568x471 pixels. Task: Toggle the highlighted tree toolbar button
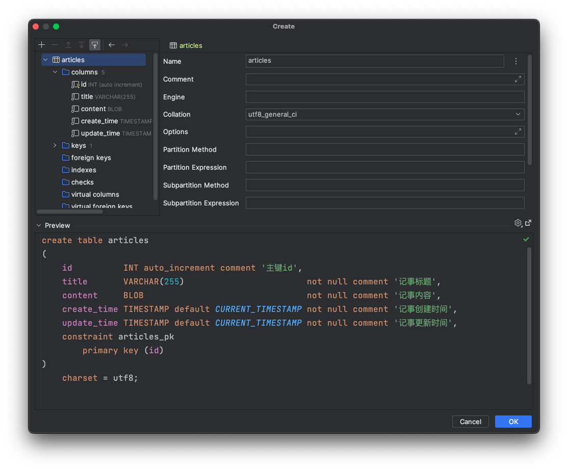[95, 45]
